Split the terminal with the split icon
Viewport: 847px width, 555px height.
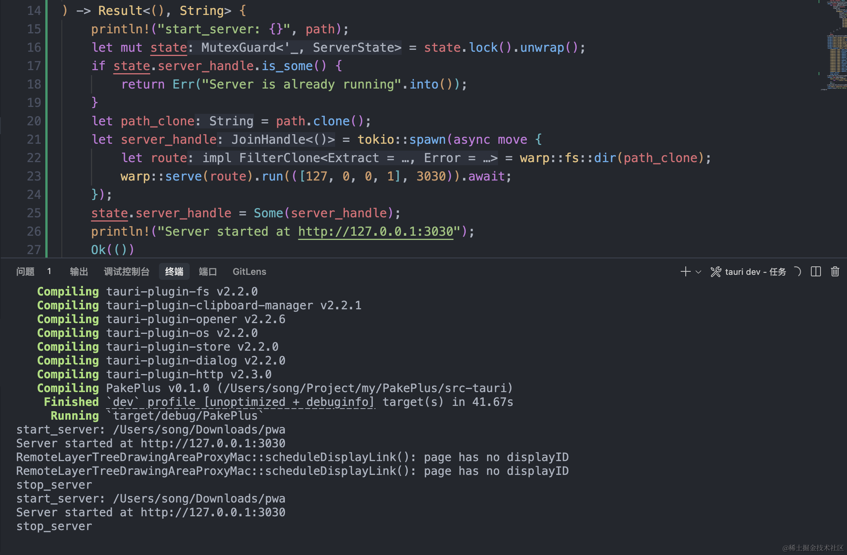[x=816, y=272]
